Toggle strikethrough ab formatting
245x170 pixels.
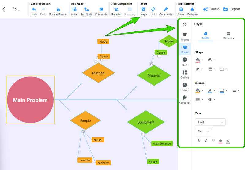point(221,141)
